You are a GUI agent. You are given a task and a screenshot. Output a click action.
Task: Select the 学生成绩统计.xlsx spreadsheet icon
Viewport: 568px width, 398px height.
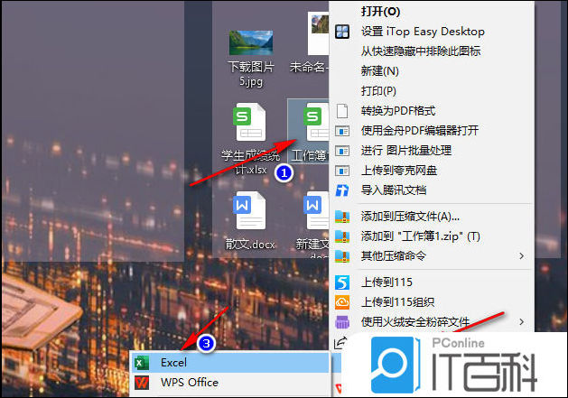point(250,122)
